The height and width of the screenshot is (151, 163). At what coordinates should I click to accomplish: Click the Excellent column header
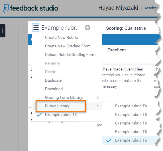click(x=117, y=50)
